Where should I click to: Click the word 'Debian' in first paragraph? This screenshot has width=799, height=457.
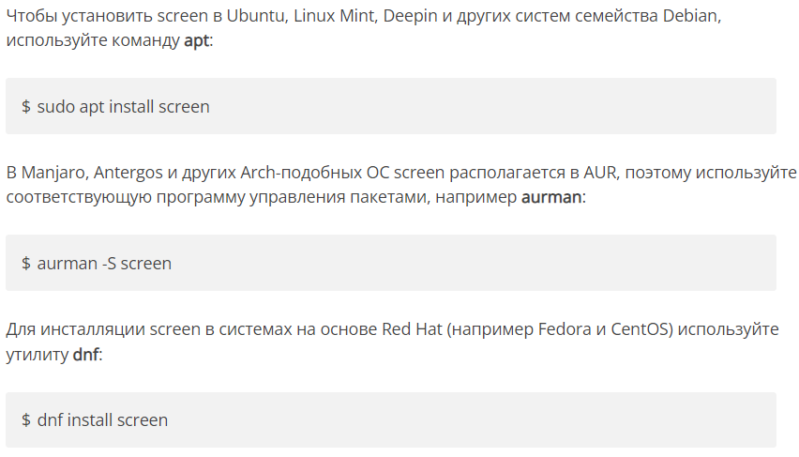(690, 16)
